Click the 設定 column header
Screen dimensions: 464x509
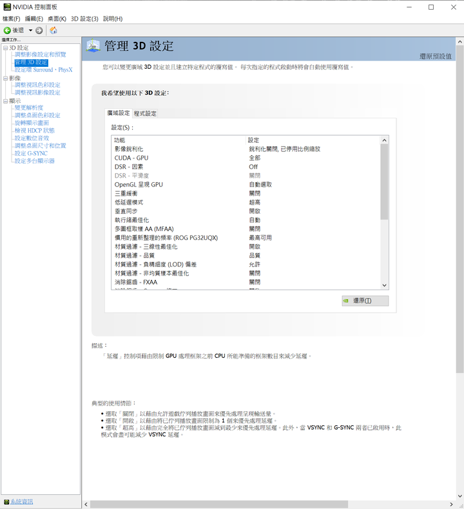click(313, 140)
